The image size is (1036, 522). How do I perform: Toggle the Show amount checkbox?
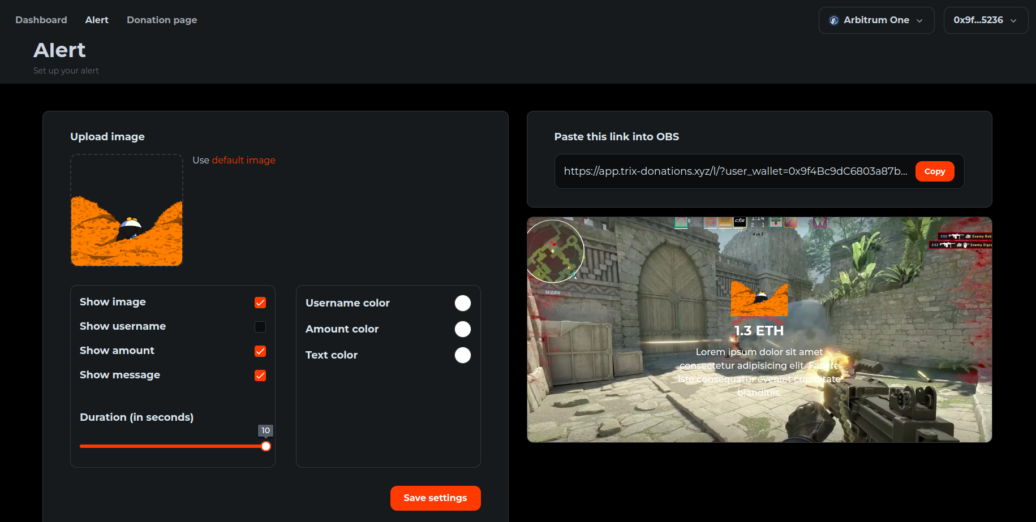click(x=260, y=351)
